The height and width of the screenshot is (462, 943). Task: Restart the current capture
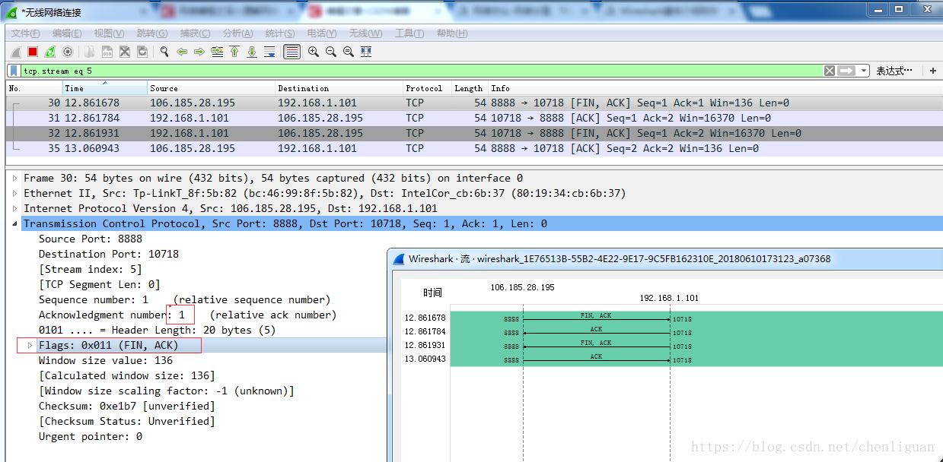[50, 52]
